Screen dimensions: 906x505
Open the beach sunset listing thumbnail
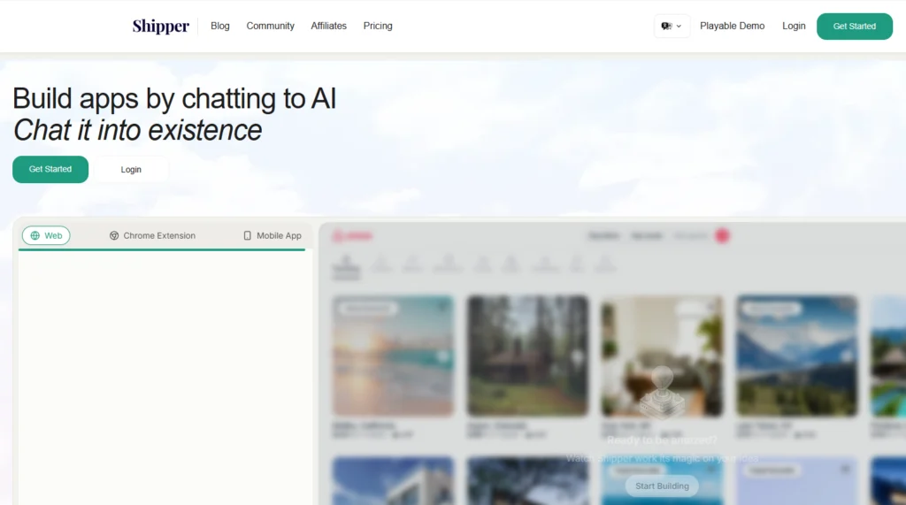[393, 356]
